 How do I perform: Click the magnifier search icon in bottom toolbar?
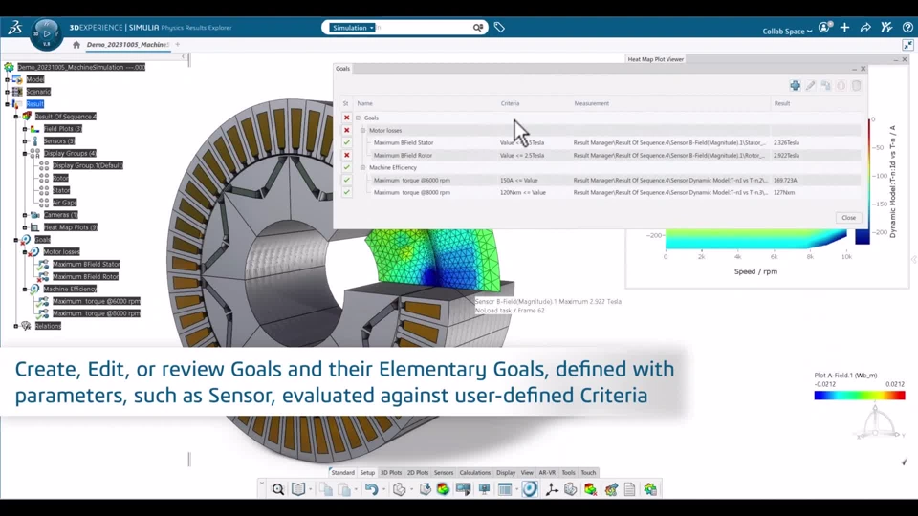coord(278,489)
